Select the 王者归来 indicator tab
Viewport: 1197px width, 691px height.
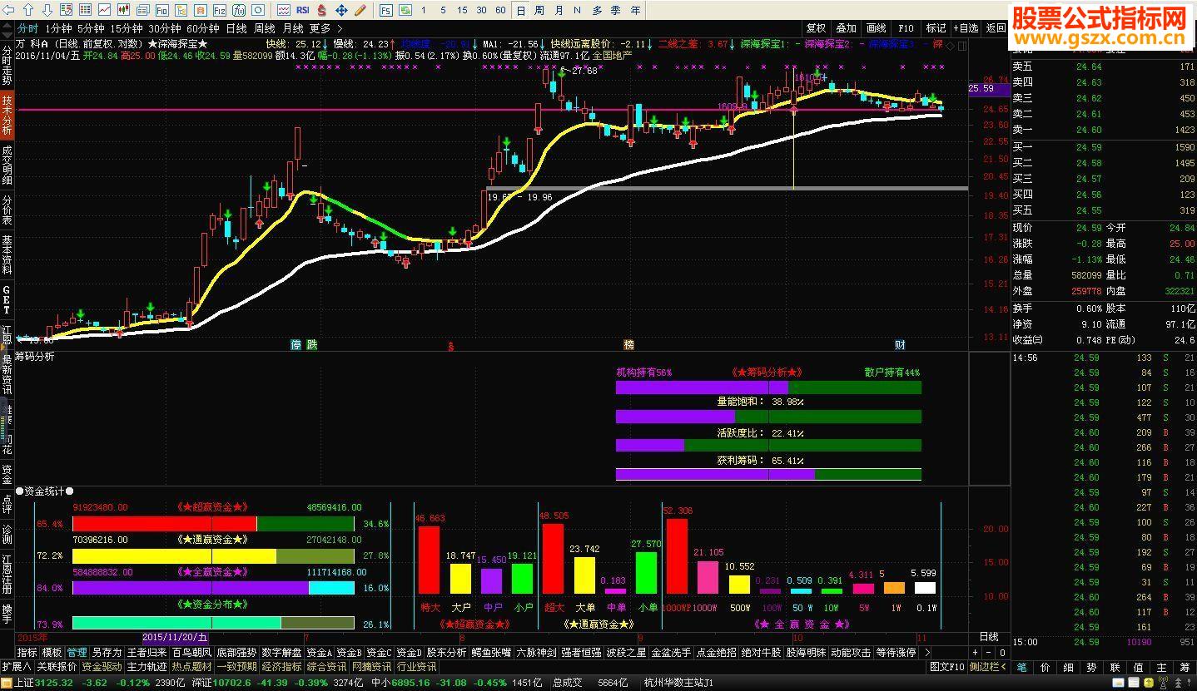coord(147,653)
